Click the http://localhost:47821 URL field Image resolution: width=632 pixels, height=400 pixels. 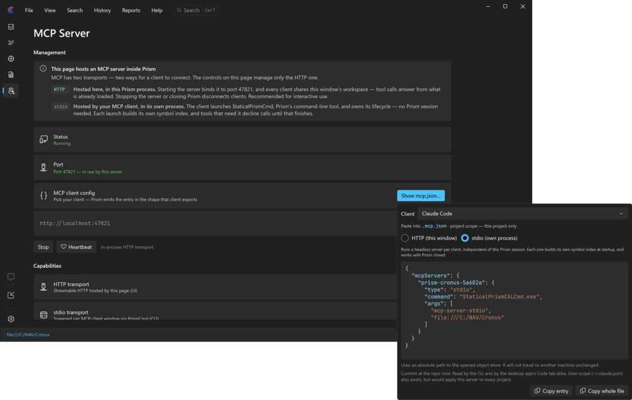point(215,223)
